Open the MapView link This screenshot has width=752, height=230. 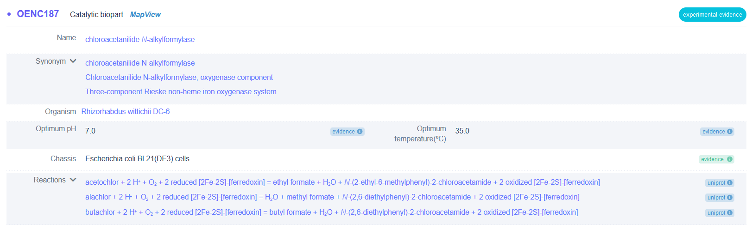(x=145, y=14)
